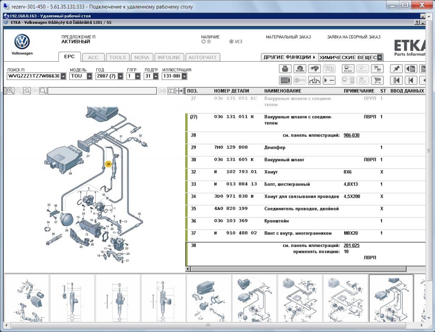Click ЗАЯВКА НА СБОРНЫЙ ЗАКАЗ label
Image resolution: width=435 pixels, height=332 pixels.
click(x=354, y=37)
